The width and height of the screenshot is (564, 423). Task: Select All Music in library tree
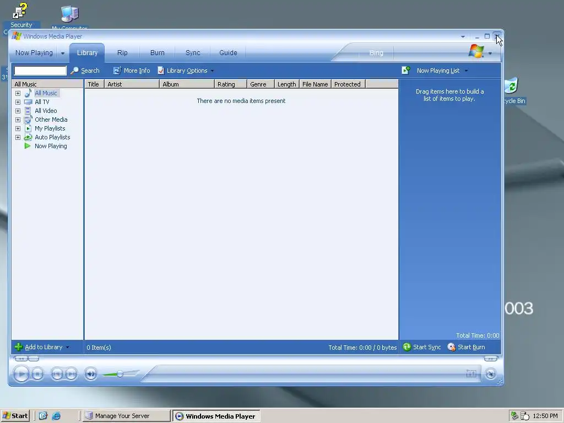point(46,93)
